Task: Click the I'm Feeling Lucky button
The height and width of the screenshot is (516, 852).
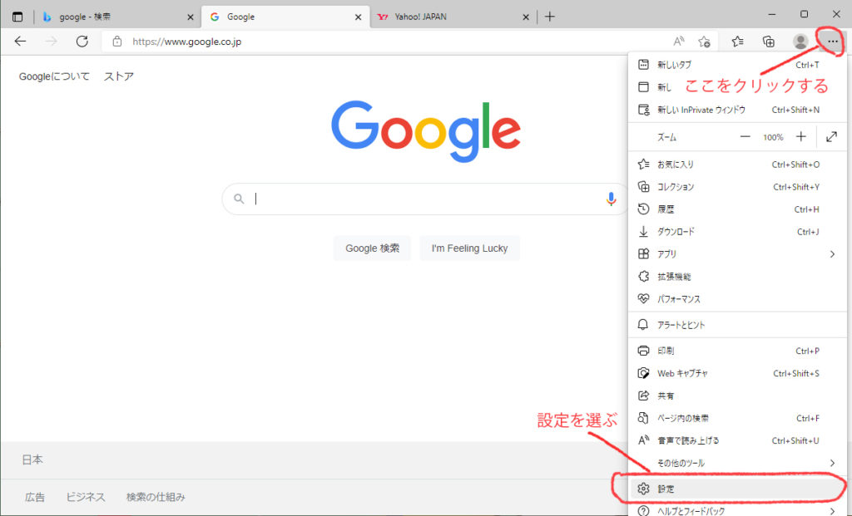Action: coord(469,248)
